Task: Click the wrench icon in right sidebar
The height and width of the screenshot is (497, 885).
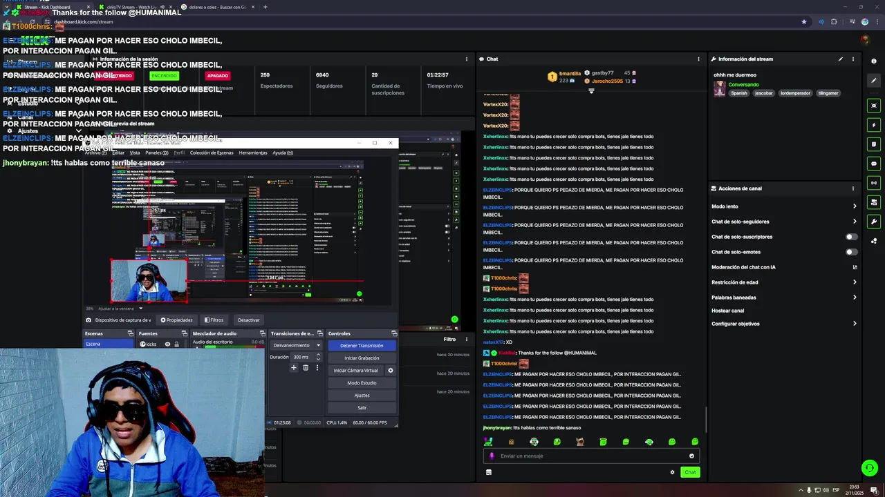Action: tap(874, 222)
